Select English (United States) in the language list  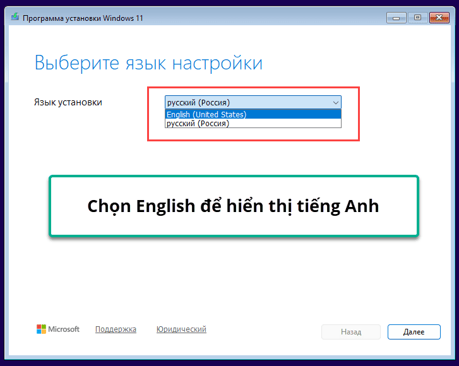coord(253,114)
